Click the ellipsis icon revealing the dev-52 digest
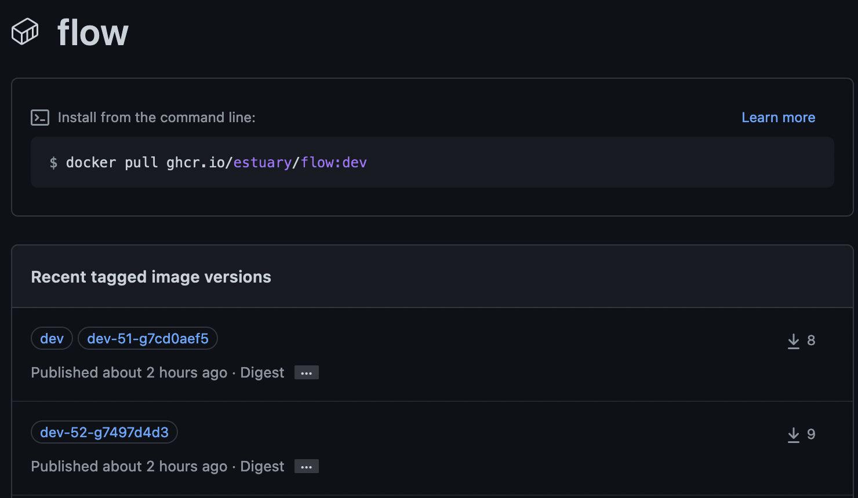Screen dimensions: 858x498 point(306,466)
